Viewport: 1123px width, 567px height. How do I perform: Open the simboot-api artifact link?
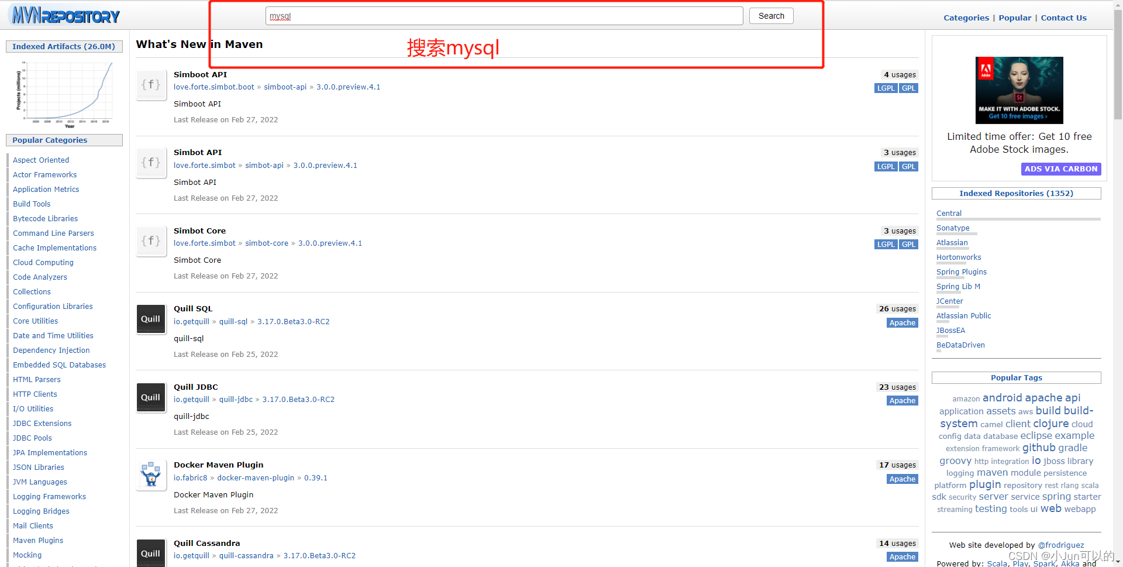click(x=285, y=87)
